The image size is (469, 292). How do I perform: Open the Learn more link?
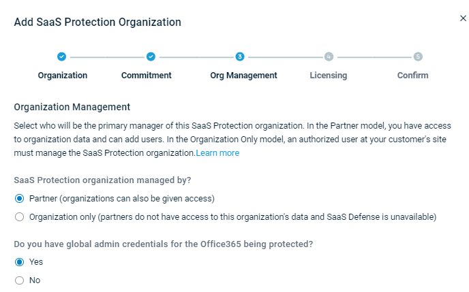(217, 153)
